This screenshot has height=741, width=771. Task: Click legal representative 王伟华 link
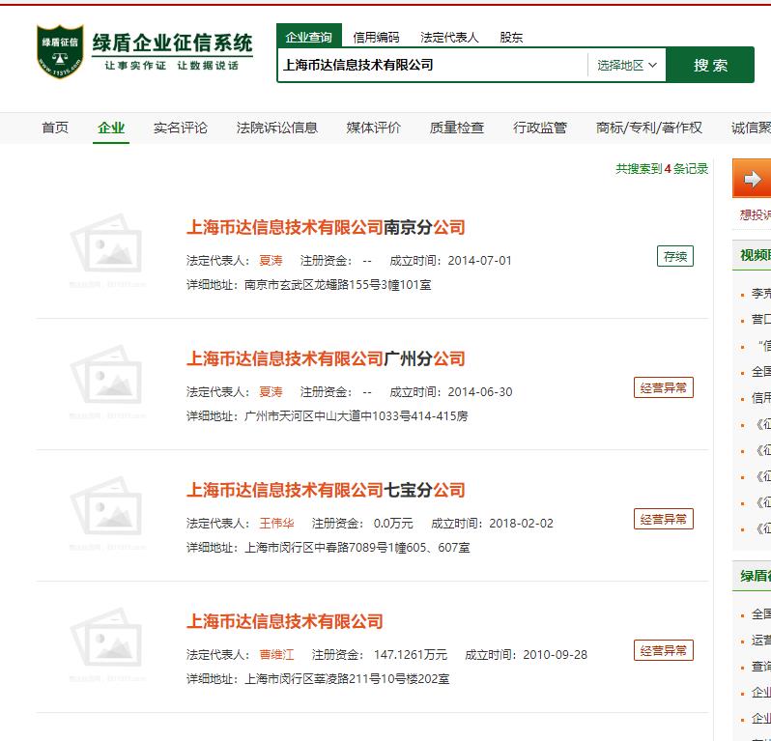(276, 523)
